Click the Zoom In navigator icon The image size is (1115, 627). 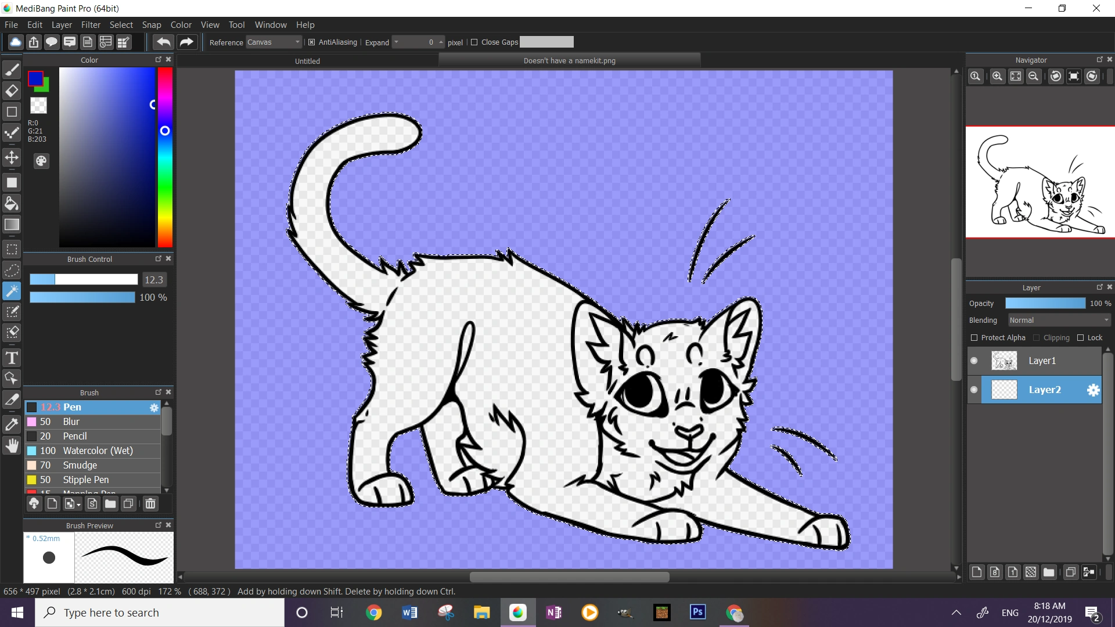coord(997,76)
